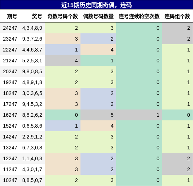Click prize number 3,0,3,6,5
Image resolution: width=193 pixels, height=186 pixels.
coord(32,93)
